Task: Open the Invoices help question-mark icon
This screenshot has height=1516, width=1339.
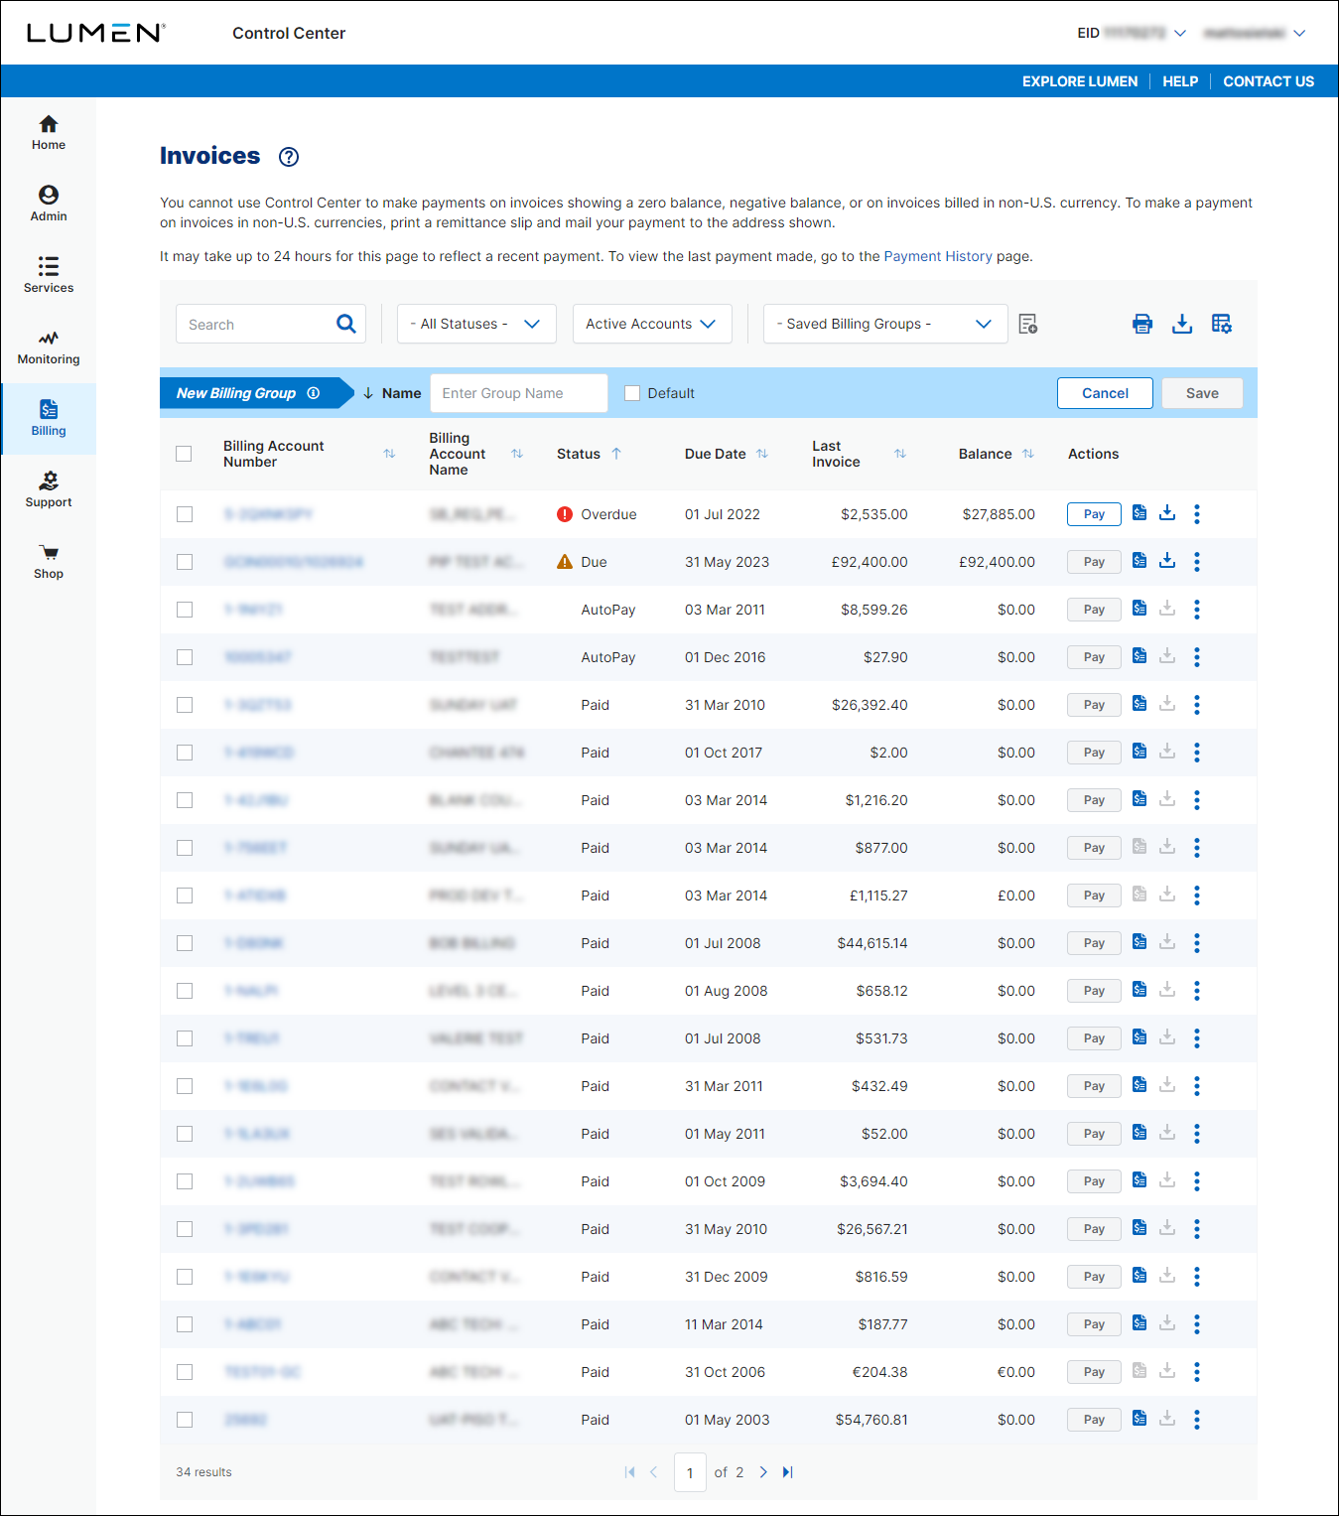Action: point(289,157)
